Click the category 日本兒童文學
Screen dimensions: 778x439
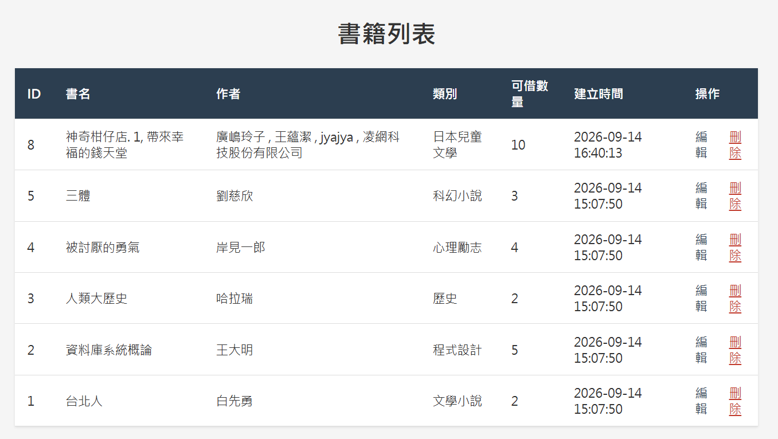click(x=458, y=144)
